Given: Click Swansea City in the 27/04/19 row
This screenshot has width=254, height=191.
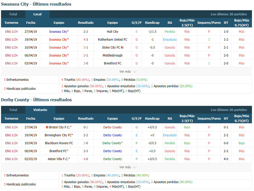Looking at the screenshot, I should coord(58,32).
